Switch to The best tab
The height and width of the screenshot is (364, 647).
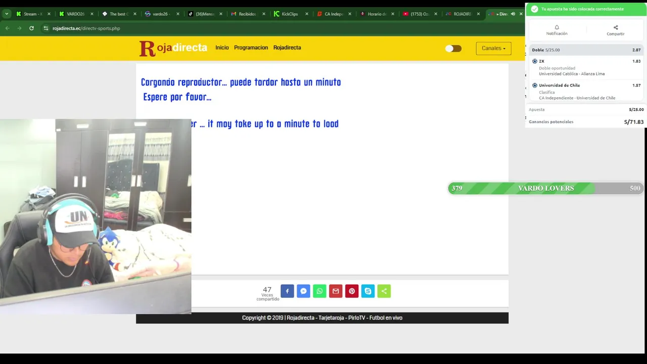pos(119,14)
